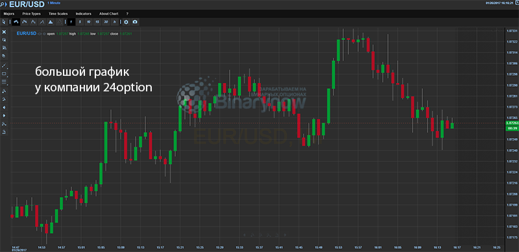Select 1 minute timeframe button
Screen dimensions: 519x252
(71, 22)
